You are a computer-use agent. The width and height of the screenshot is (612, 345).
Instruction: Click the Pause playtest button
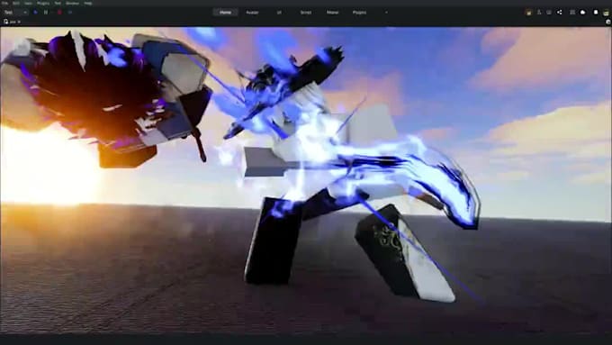[46, 12]
